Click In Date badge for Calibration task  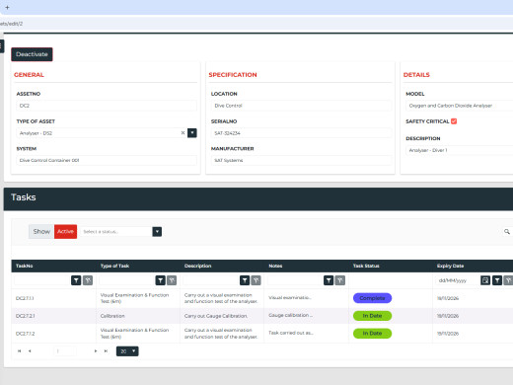click(x=372, y=316)
